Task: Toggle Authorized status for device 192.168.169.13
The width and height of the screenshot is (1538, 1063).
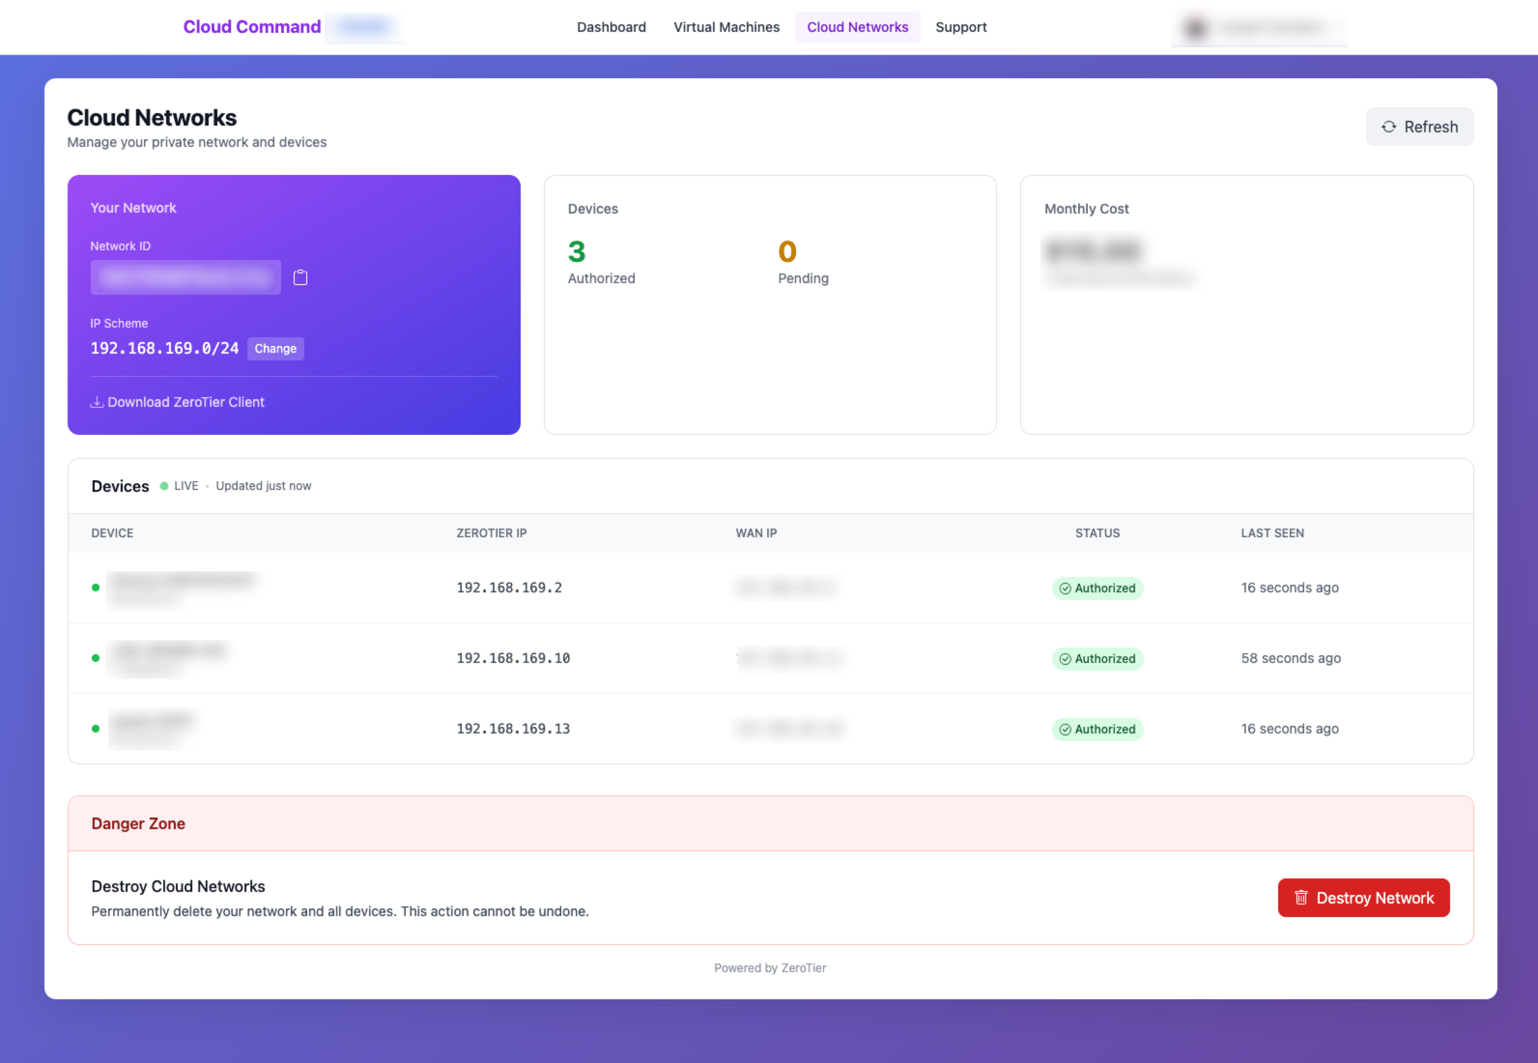Action: pos(1097,729)
